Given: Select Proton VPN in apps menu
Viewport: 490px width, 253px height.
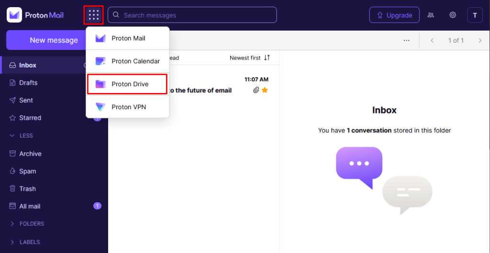Looking at the screenshot, I should point(127,107).
